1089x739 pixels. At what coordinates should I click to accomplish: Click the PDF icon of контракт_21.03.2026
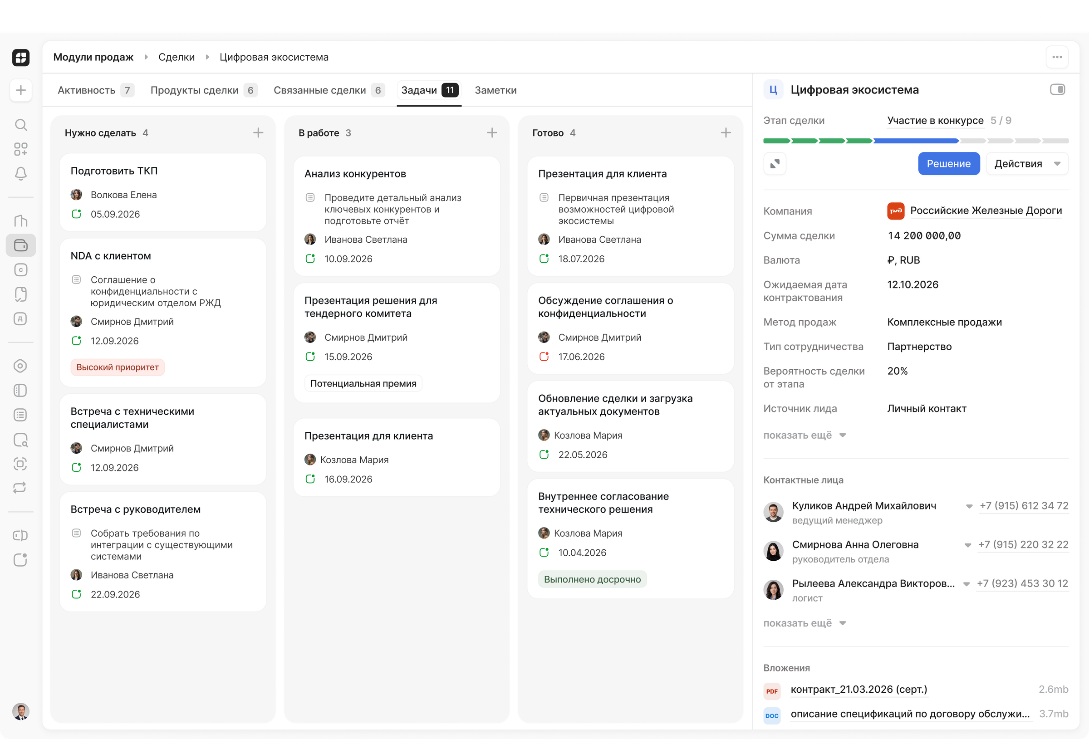(772, 691)
